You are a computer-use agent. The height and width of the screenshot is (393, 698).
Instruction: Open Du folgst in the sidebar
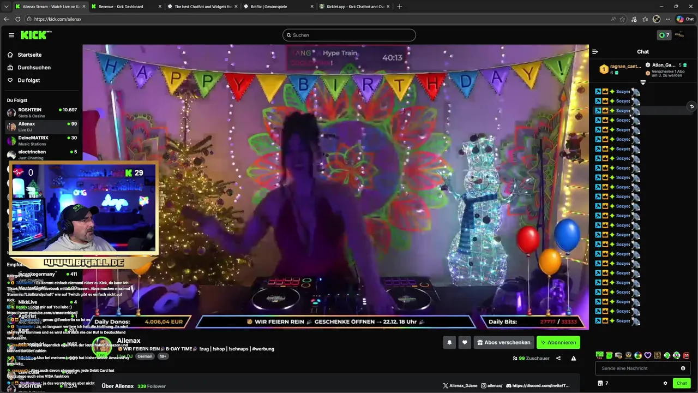pyautogui.click(x=28, y=80)
